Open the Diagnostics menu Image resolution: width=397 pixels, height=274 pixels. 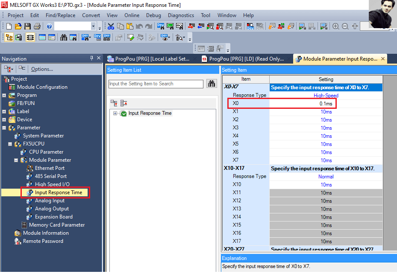pyautogui.click(x=181, y=15)
